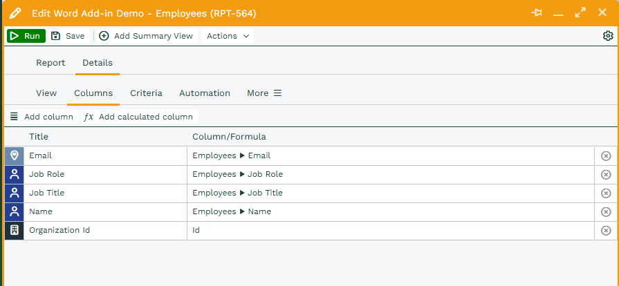
Task: Add a calculated column
Action: click(x=139, y=117)
